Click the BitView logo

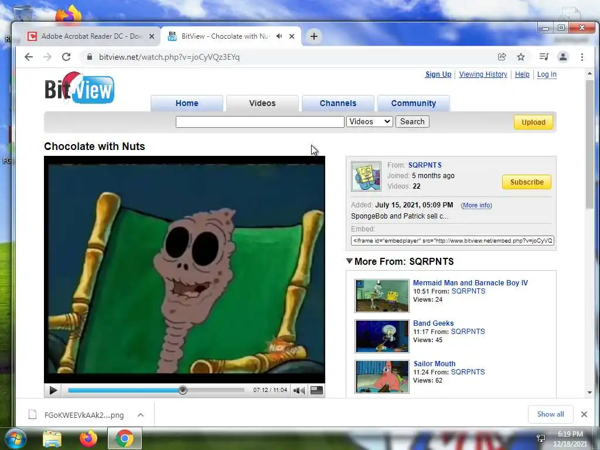tap(79, 88)
